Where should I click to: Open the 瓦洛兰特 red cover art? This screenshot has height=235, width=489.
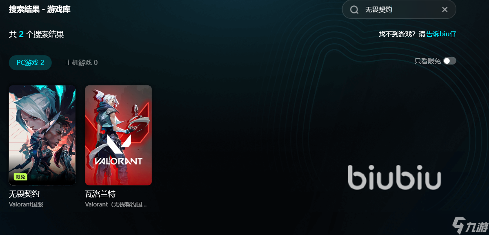[x=118, y=135]
